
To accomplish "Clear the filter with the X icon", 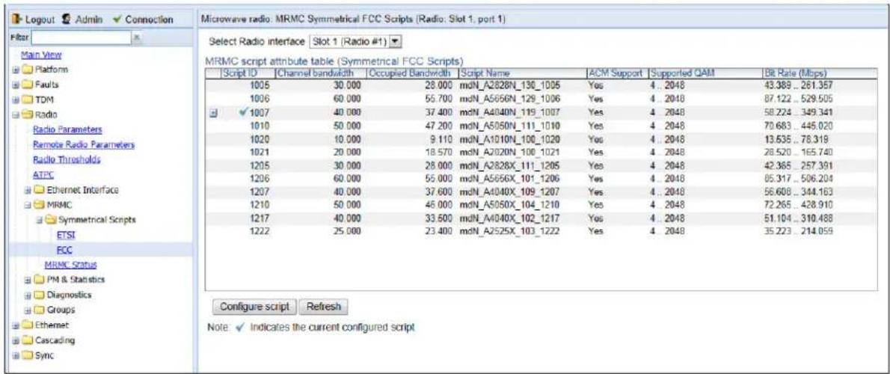I will click(137, 39).
